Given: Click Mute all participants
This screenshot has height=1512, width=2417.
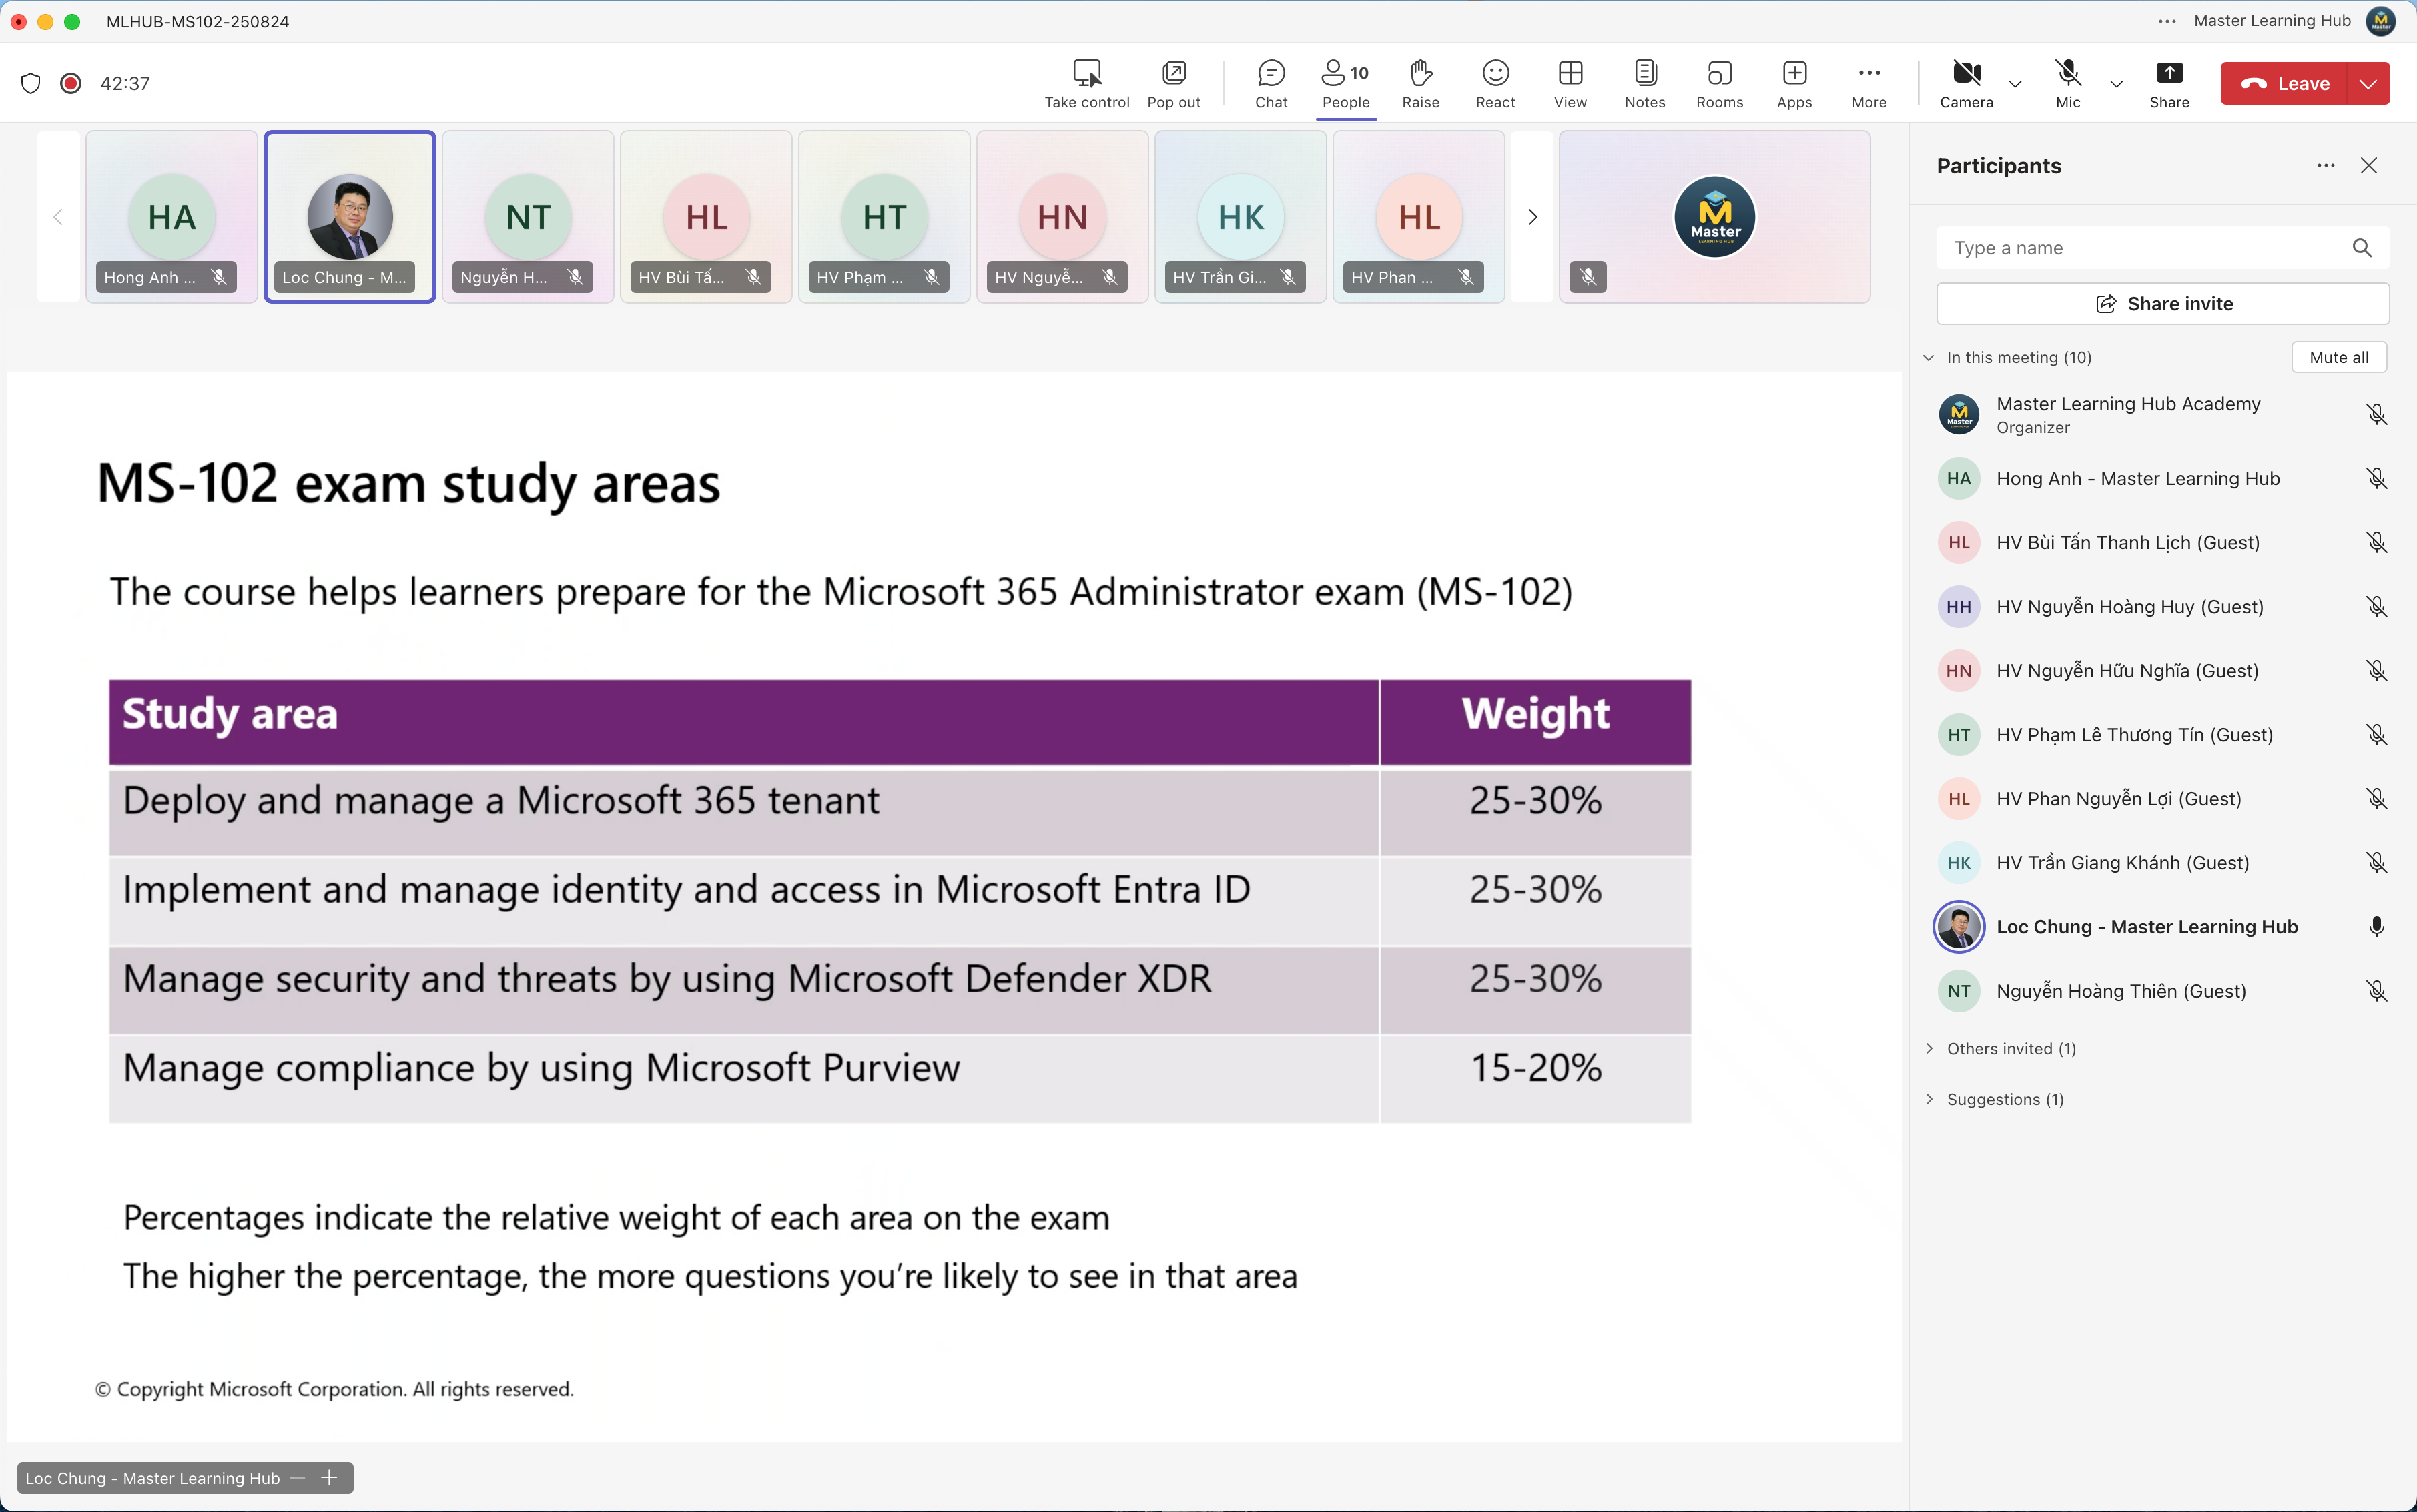Looking at the screenshot, I should (2339, 358).
